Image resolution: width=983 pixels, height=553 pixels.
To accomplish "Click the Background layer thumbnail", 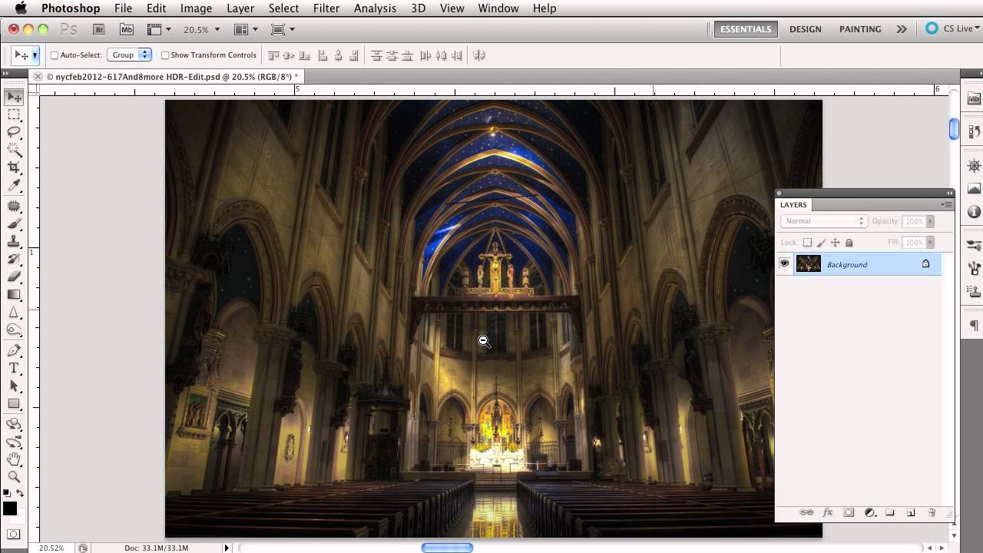I will [809, 264].
